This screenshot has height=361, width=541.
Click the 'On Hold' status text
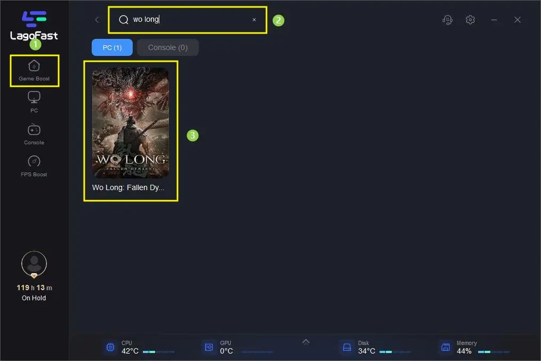(34, 298)
